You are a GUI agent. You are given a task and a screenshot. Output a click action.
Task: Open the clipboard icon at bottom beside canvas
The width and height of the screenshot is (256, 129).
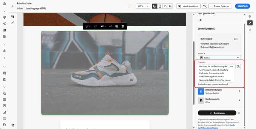13,125
